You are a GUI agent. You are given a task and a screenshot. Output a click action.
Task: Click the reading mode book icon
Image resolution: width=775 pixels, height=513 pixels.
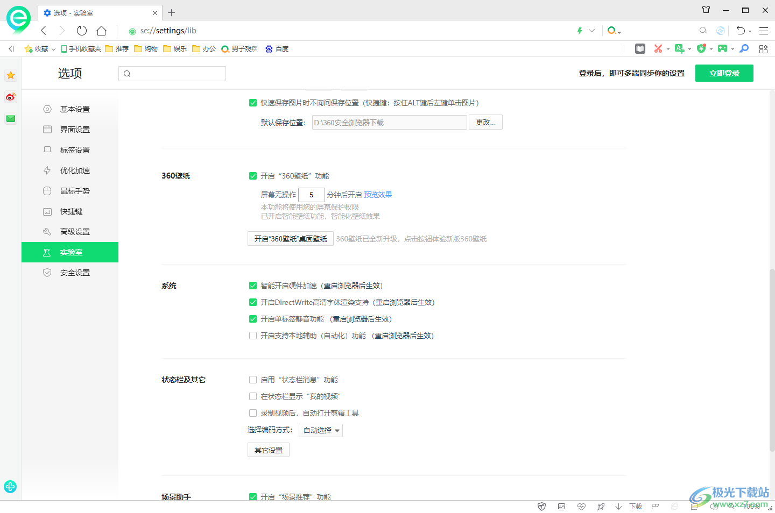640,49
